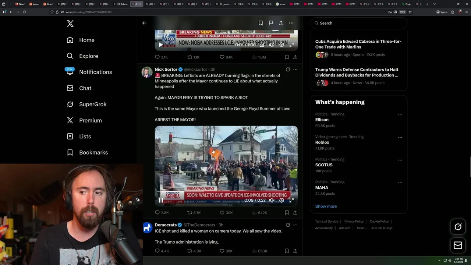Share the Nick Sortor post
Image resolution: width=471 pixels, height=265 pixels.
point(295,212)
